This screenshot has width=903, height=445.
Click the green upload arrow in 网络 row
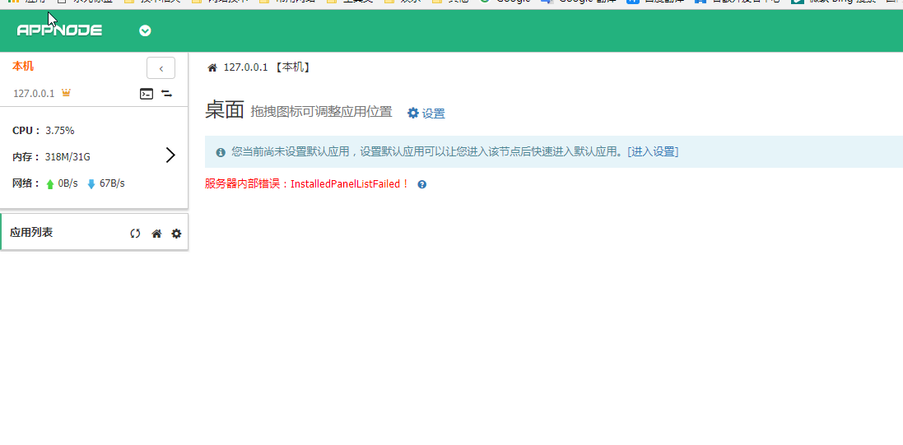[50, 183]
